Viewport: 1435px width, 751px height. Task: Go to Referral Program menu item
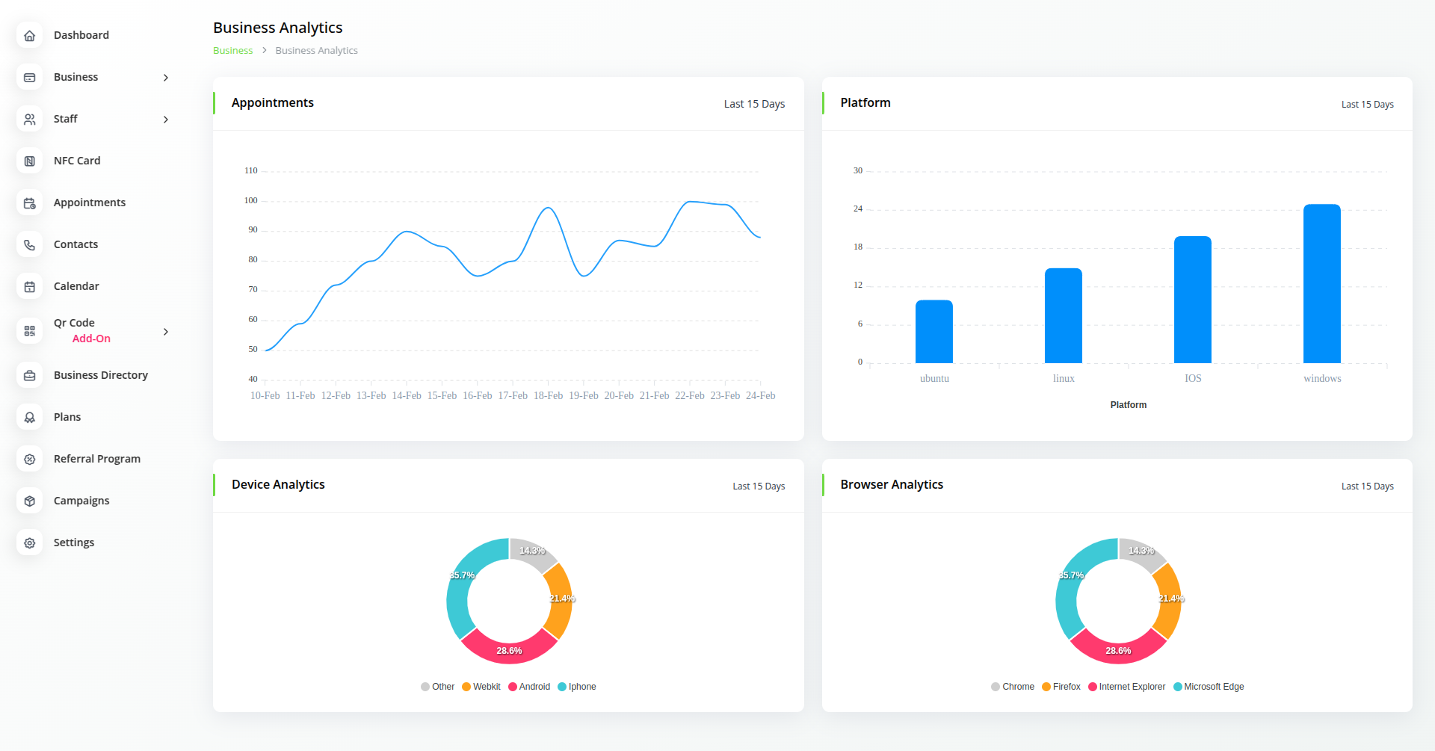pyautogui.click(x=97, y=459)
